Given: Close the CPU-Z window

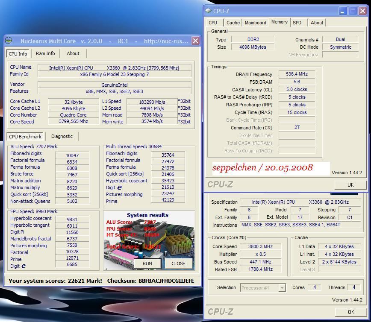Looking at the screenshot, I should 362,11.
